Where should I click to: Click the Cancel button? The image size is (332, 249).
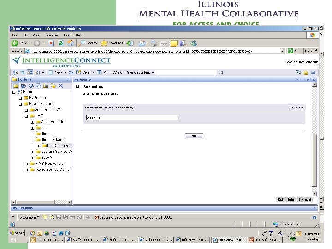[305, 199]
